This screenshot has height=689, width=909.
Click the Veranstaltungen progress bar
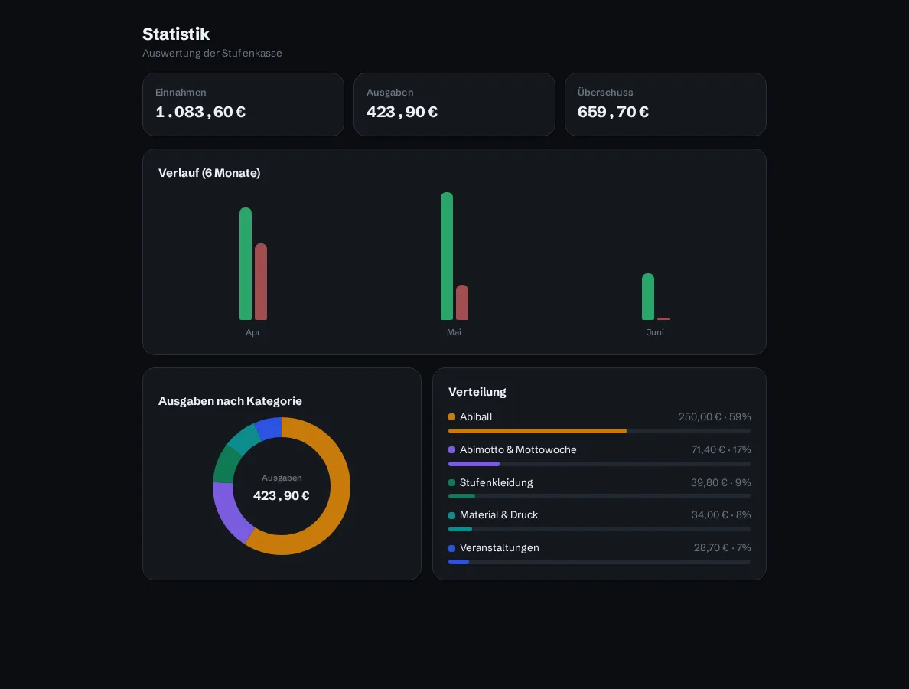tap(599, 562)
